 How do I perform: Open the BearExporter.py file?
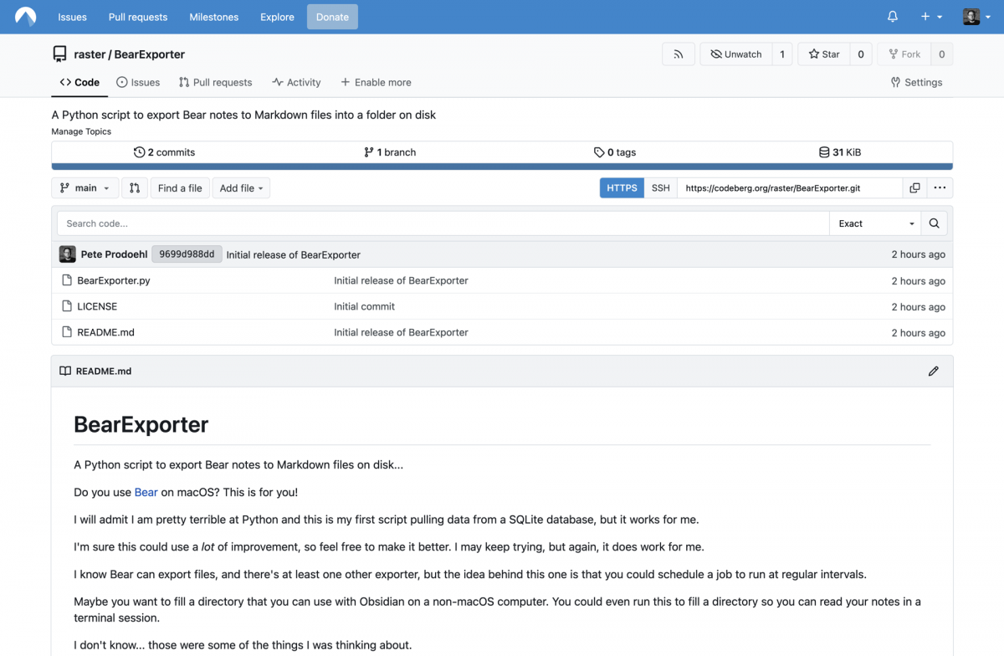coord(114,281)
